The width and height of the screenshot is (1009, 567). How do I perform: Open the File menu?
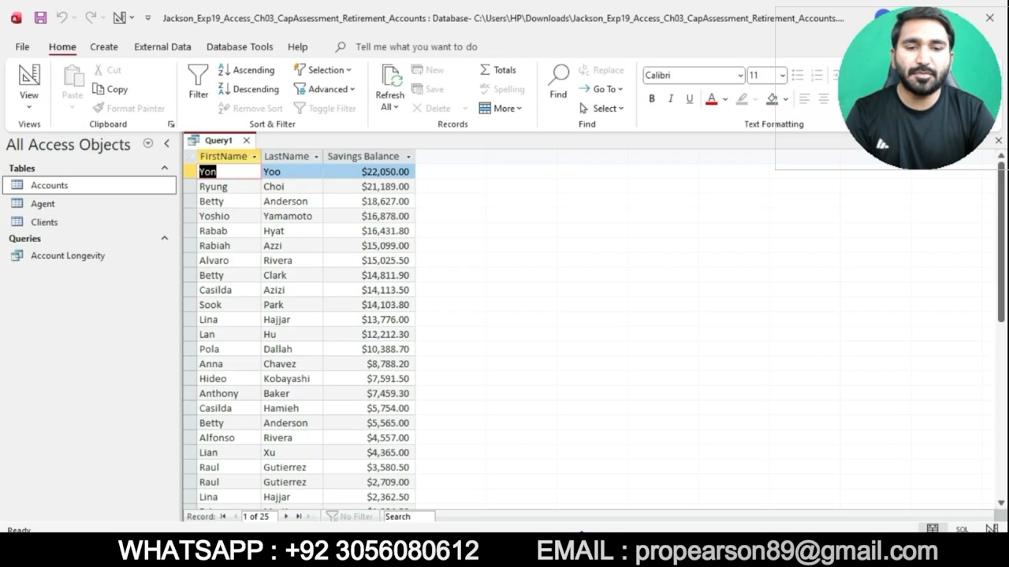[22, 46]
